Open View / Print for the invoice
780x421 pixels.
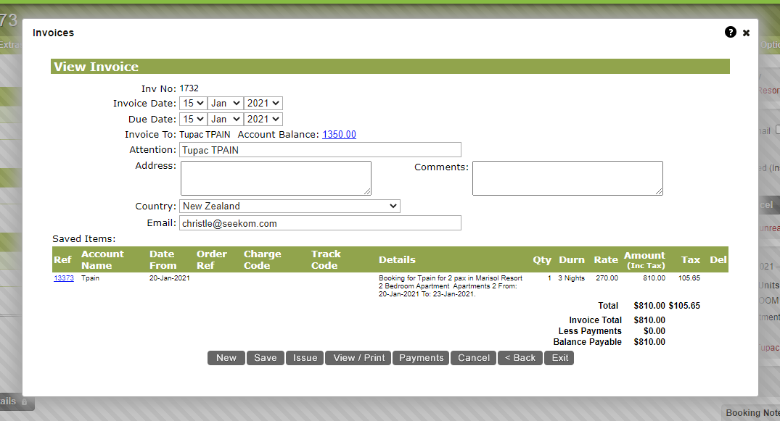pos(357,357)
